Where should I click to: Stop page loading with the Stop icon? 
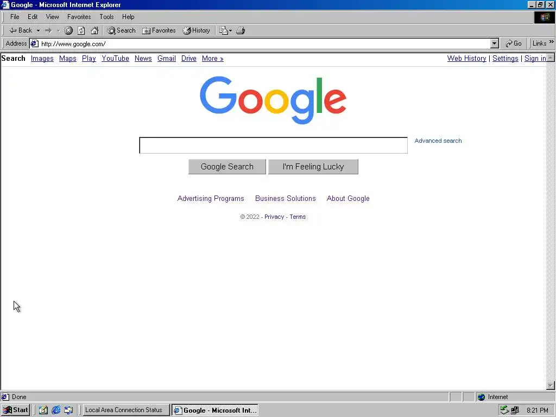[x=68, y=30]
